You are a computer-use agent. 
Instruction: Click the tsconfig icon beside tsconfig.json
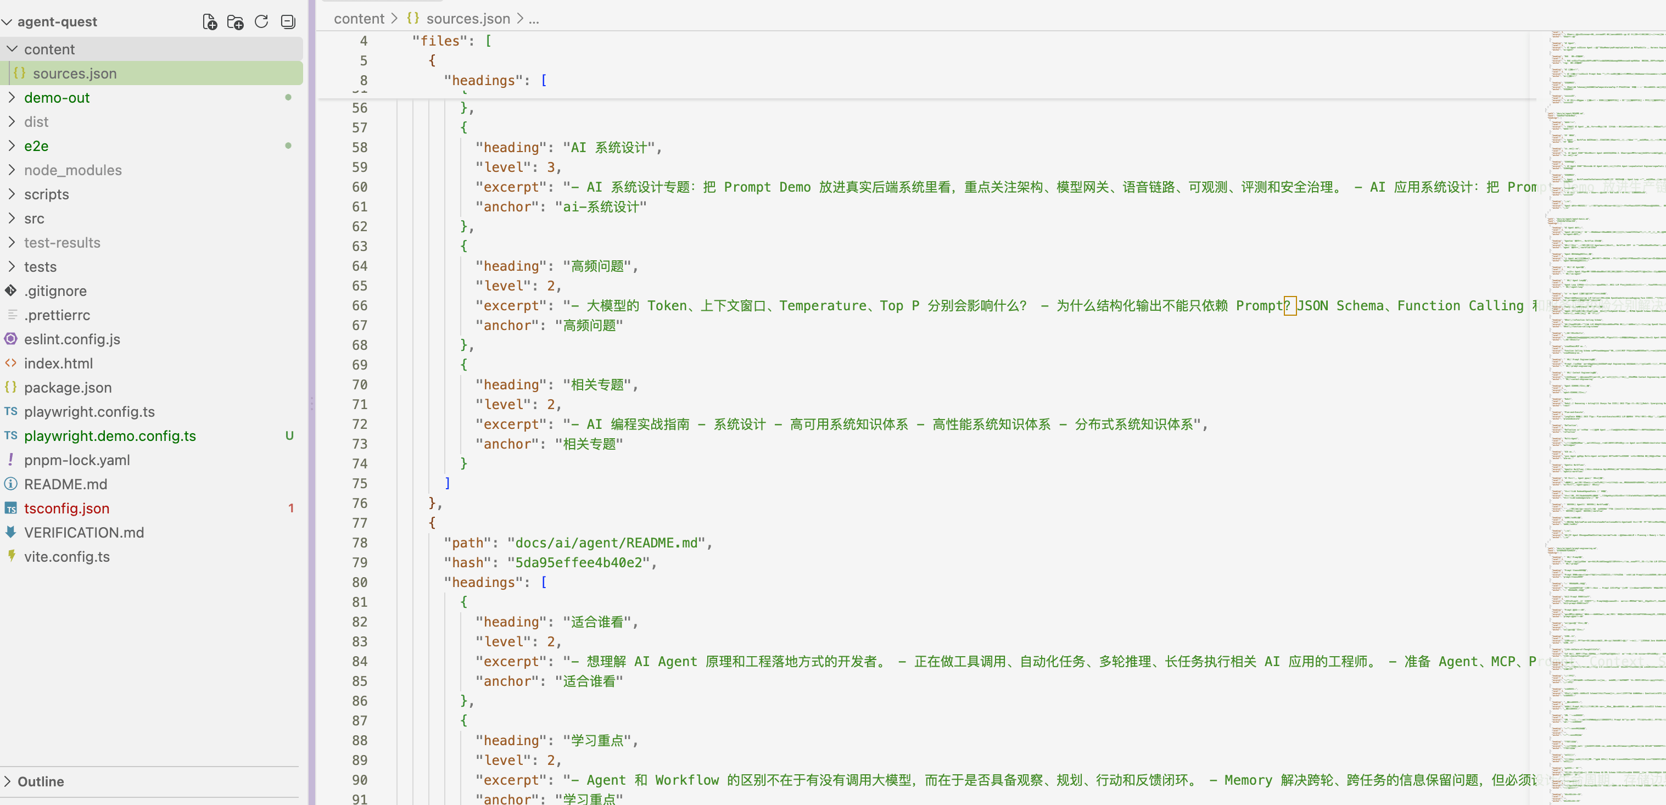pos(11,508)
